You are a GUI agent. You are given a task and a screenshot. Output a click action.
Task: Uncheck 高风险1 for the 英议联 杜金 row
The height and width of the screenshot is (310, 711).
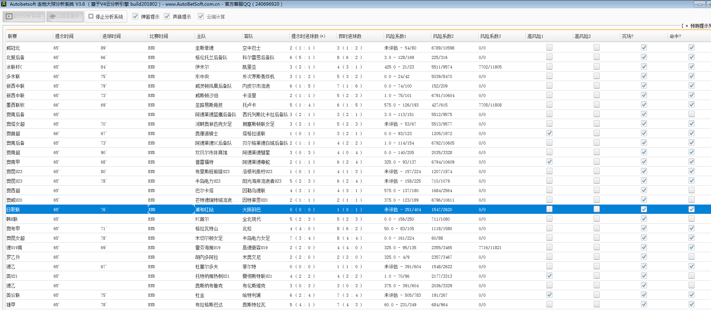pos(549,295)
